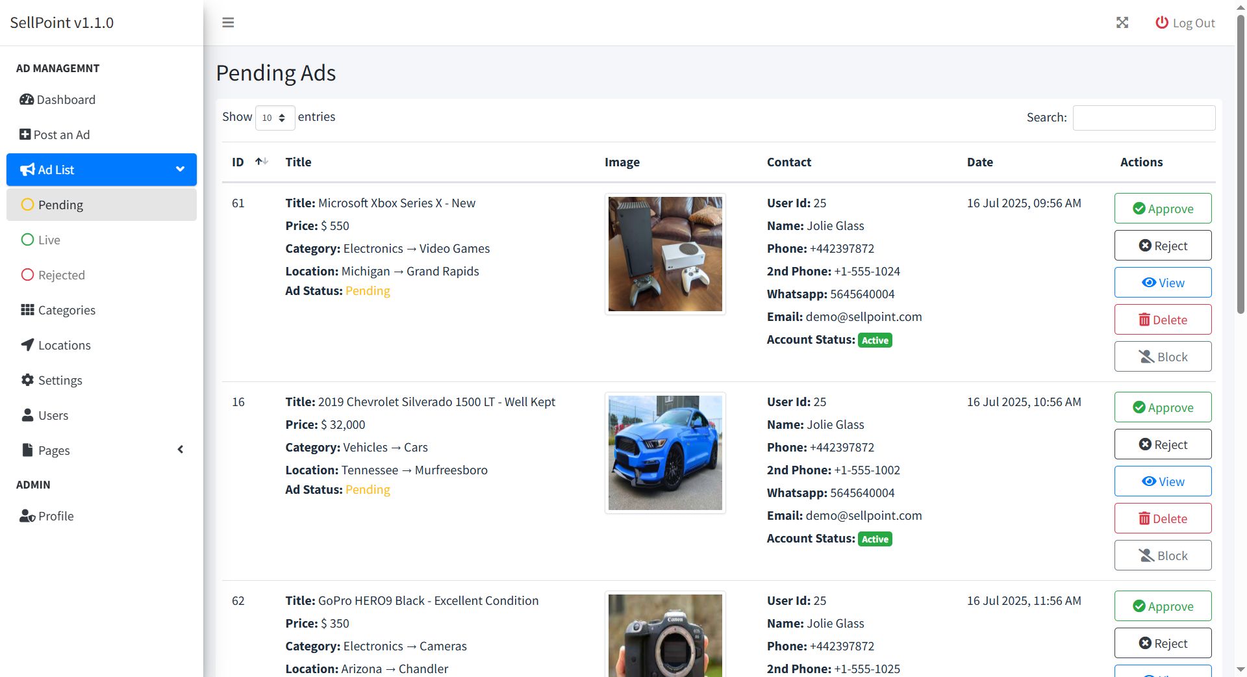Click the Post an Ad plus icon
This screenshot has width=1247, height=677.
25,134
